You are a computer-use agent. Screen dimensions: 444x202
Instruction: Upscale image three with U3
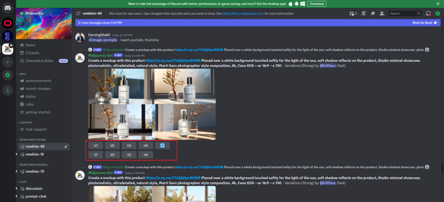pyautogui.click(x=129, y=145)
